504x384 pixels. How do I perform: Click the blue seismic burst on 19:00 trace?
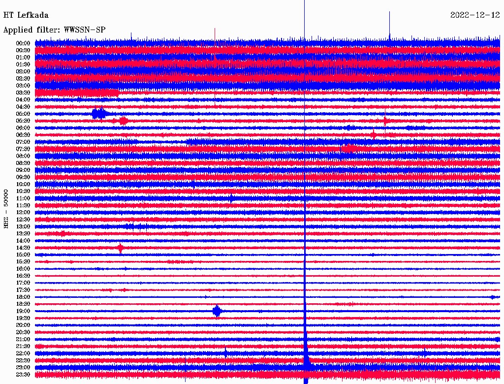(217, 311)
